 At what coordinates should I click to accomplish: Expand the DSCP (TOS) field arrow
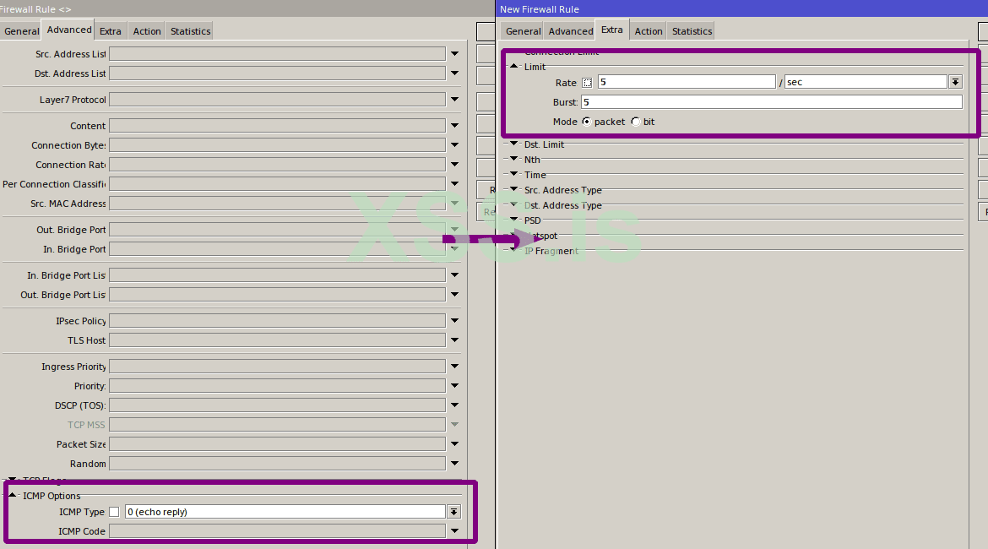point(454,405)
